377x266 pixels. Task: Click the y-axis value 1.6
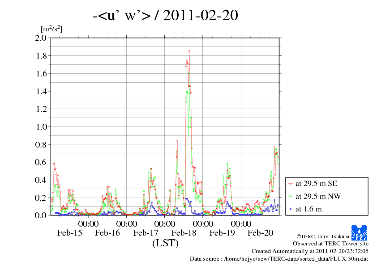41,73
